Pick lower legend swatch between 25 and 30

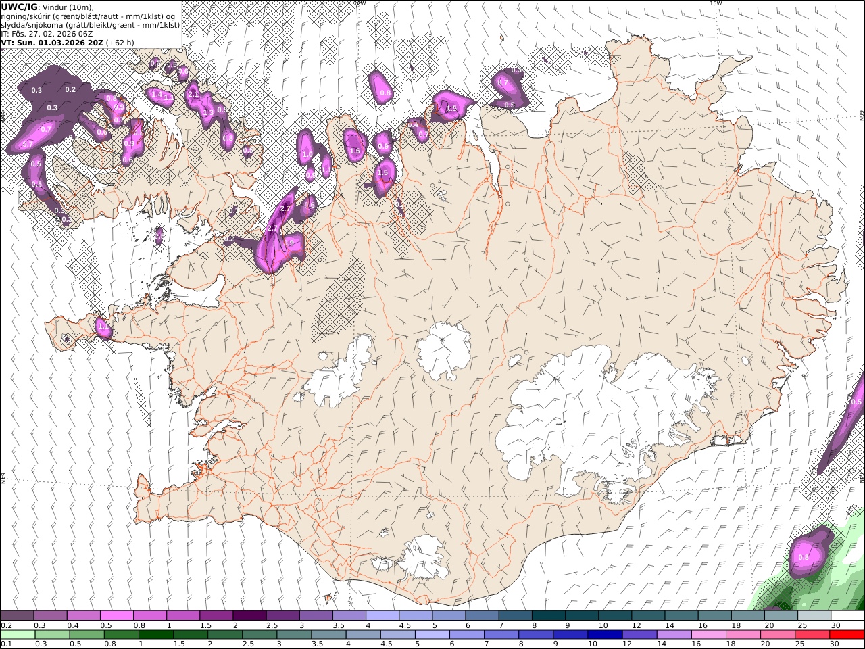(x=812, y=635)
